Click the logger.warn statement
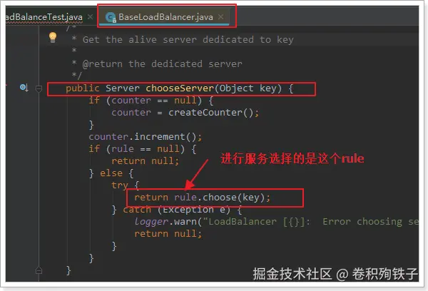 click(275, 221)
